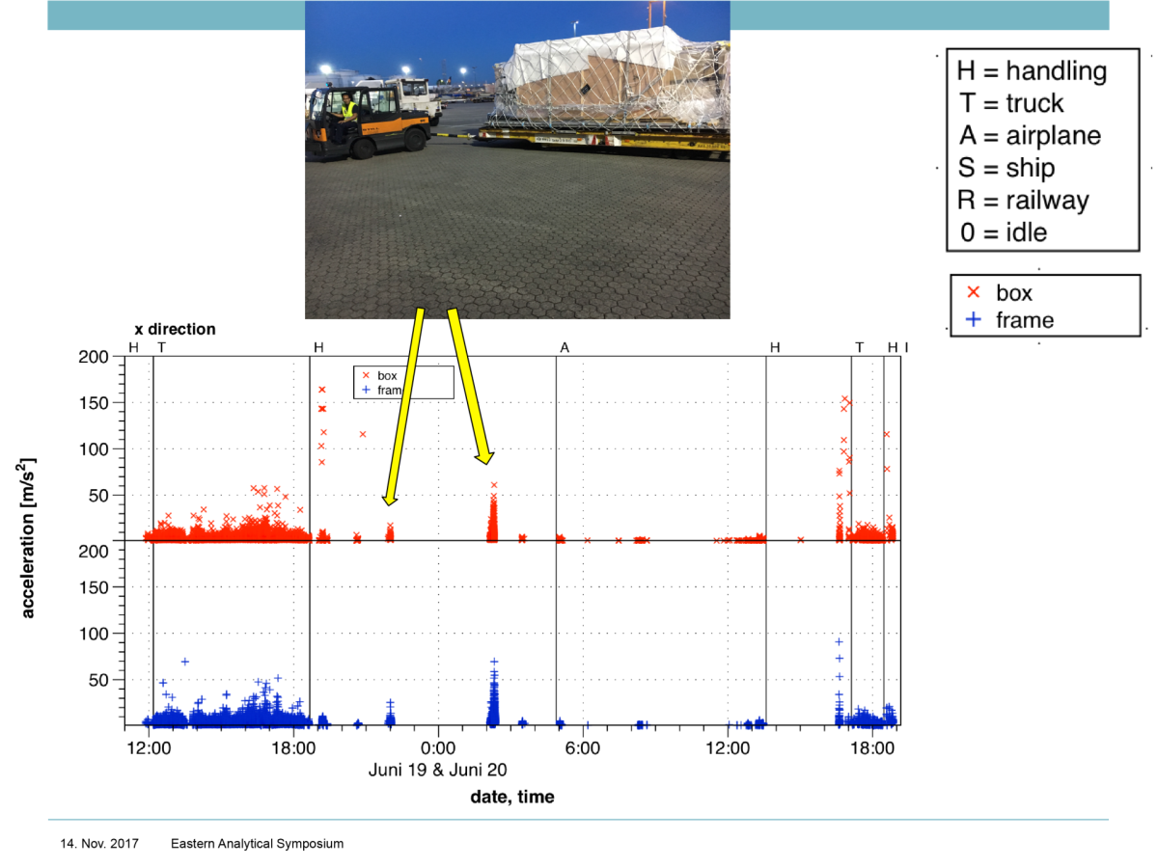Image resolution: width=1157 pixels, height=868 pixels.
Task: Click the 'date, time' axis title
Action: [511, 797]
